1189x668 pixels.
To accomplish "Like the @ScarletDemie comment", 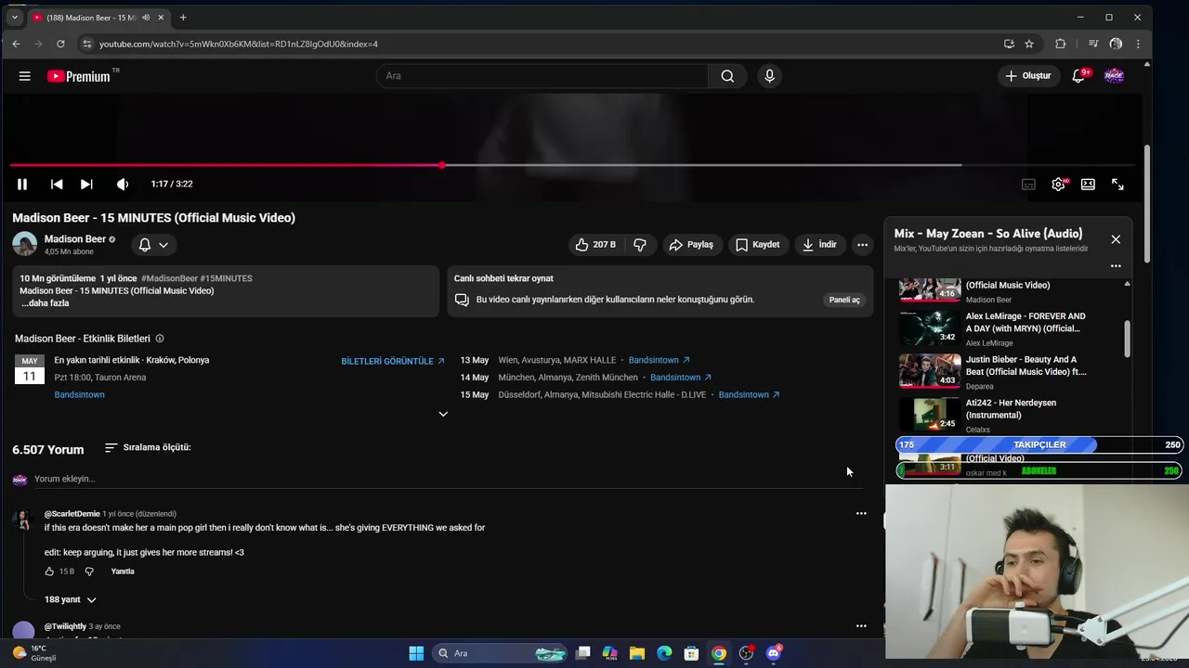I will (x=50, y=572).
